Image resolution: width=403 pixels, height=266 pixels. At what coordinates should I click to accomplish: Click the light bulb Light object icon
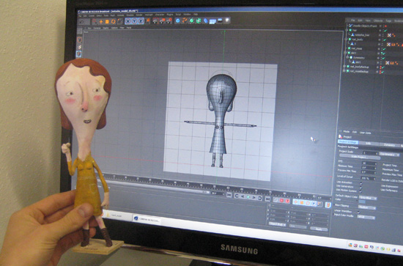[227, 21]
